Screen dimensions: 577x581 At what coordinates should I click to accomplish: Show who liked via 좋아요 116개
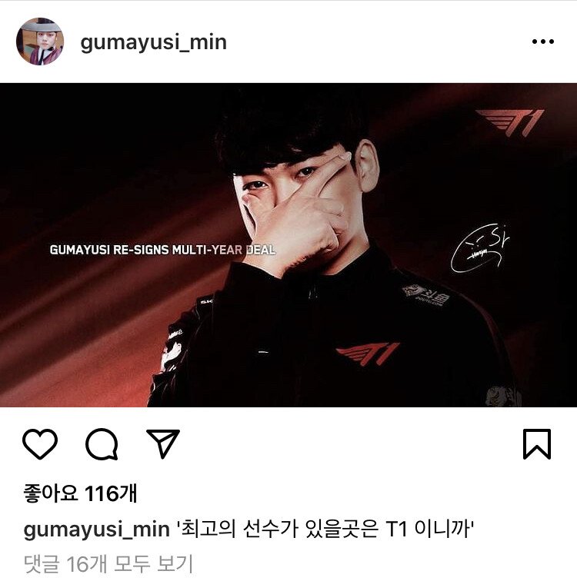coord(80,493)
